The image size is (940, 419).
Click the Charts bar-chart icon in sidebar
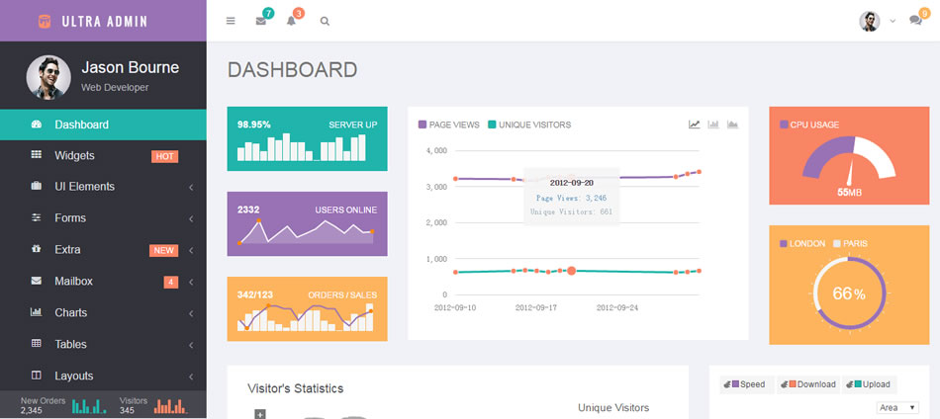coord(37,312)
